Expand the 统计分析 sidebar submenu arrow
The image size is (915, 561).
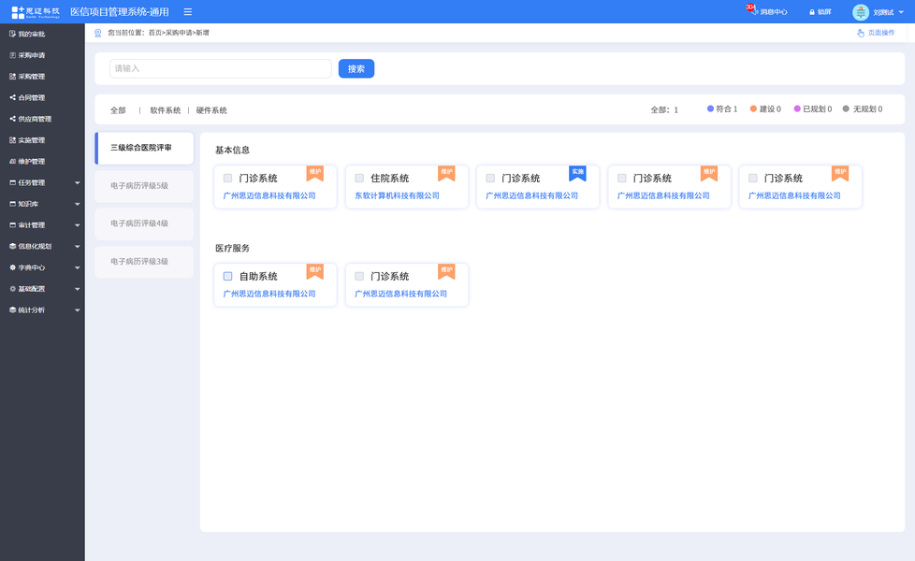pyautogui.click(x=77, y=309)
